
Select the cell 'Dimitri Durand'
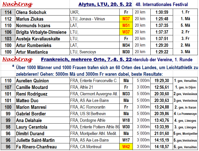tap(42, 133)
